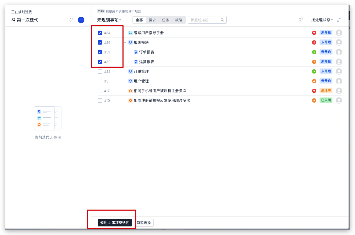Click the #17 item number
The height and width of the screenshot is (235, 355).
[107, 91]
